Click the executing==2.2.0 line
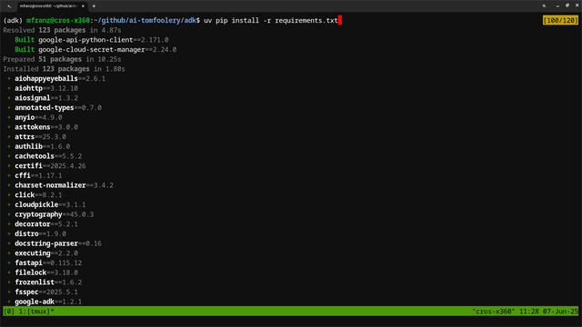 [x=43, y=253]
